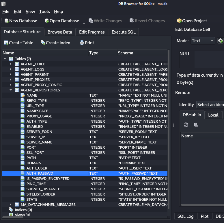
Task: Click the horizontal scrollbar in Remote file list
Action: coord(202,205)
